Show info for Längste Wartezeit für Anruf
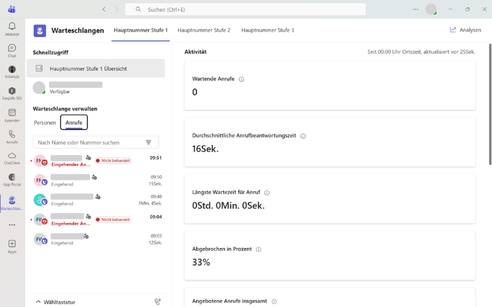Screen dimensions: 492x307 coord(267,193)
